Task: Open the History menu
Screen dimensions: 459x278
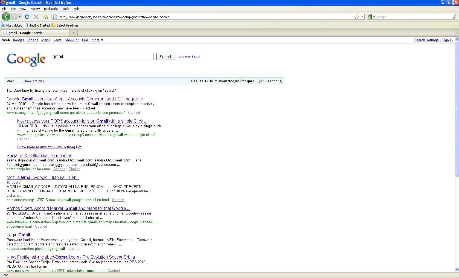Action: click(35, 9)
